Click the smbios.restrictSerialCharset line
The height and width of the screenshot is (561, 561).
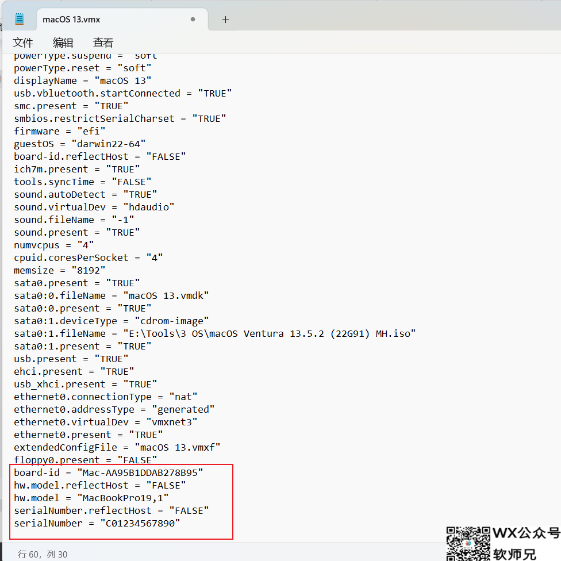120,119
